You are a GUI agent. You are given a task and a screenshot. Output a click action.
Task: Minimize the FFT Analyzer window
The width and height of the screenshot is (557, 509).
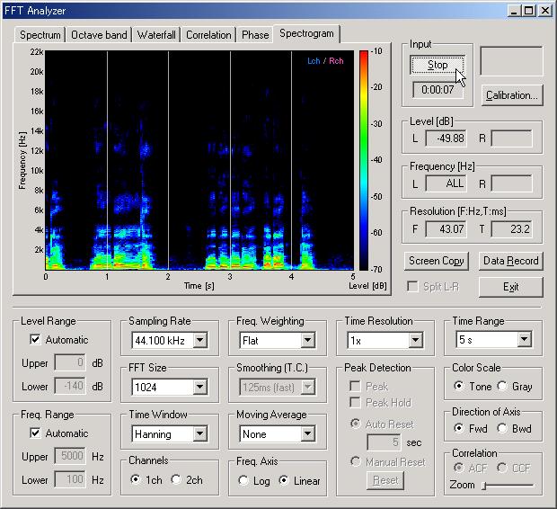514,11
